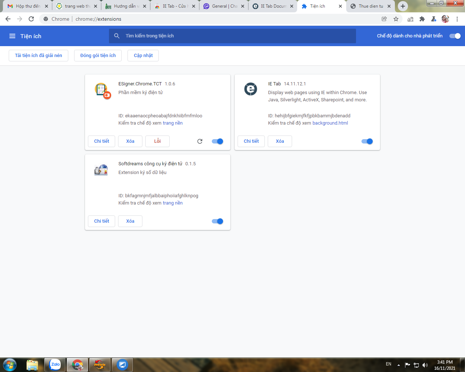Remove IE Tab with Xóa
The width and height of the screenshot is (465, 372).
[280, 141]
